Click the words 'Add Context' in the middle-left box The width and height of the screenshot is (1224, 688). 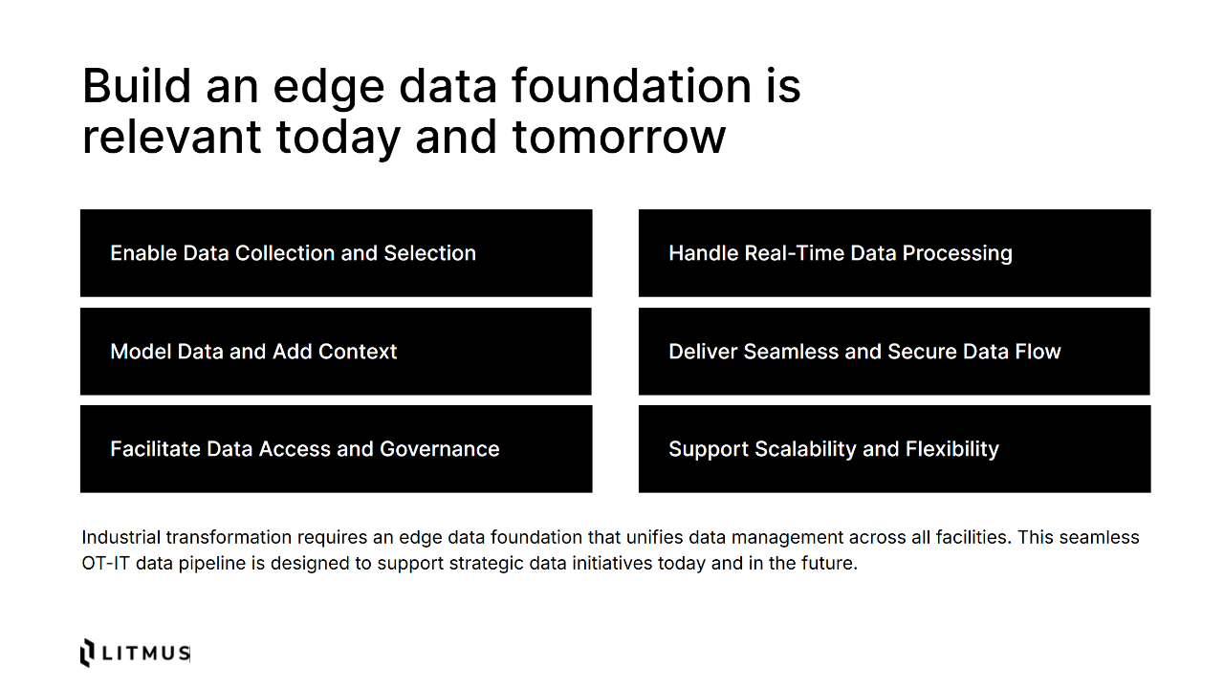coord(335,352)
